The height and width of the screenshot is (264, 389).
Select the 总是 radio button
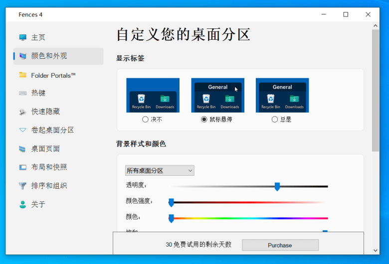[275, 120]
